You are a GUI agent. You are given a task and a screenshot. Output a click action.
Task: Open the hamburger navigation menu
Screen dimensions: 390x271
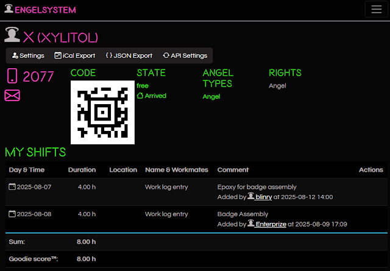coord(373,9)
